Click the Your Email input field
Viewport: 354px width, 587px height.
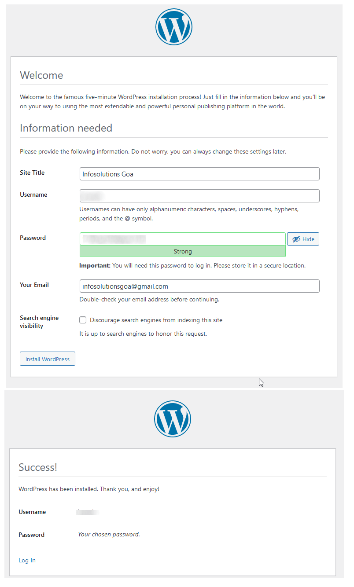[x=199, y=286]
